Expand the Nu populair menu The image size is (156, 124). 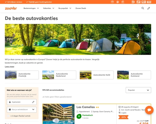click(65, 8)
